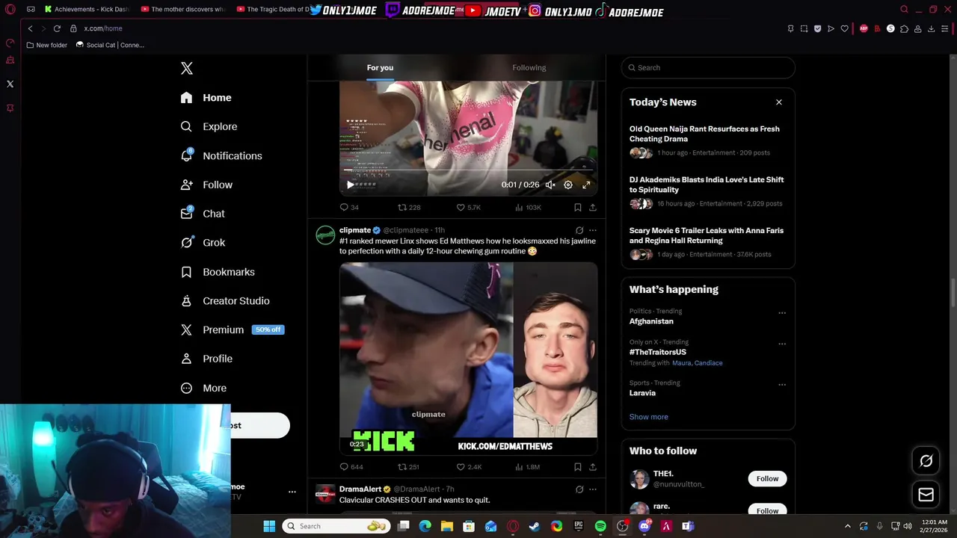
Task: Open the New folder bookmark
Action: (x=46, y=45)
